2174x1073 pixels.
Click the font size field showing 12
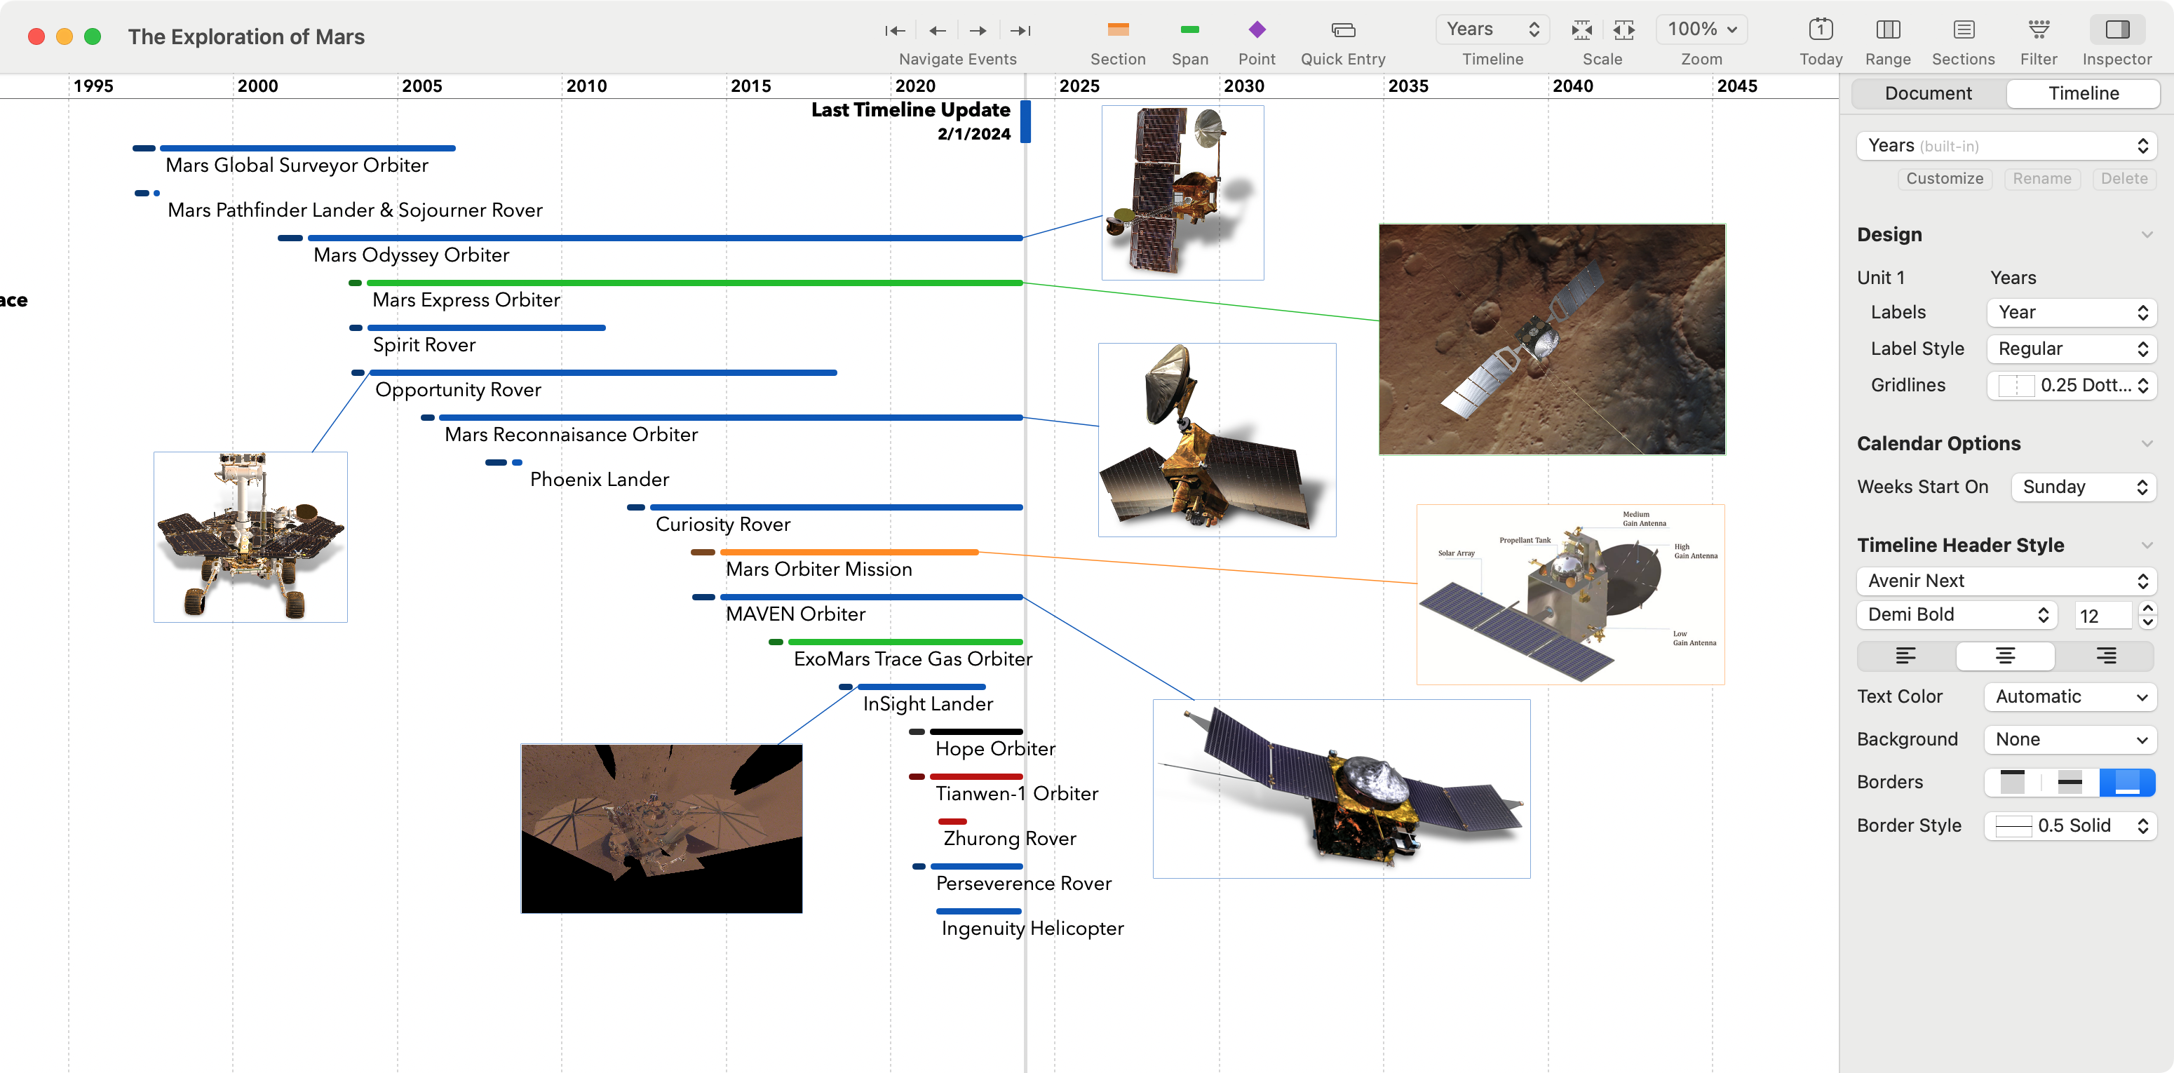[x=2102, y=616]
